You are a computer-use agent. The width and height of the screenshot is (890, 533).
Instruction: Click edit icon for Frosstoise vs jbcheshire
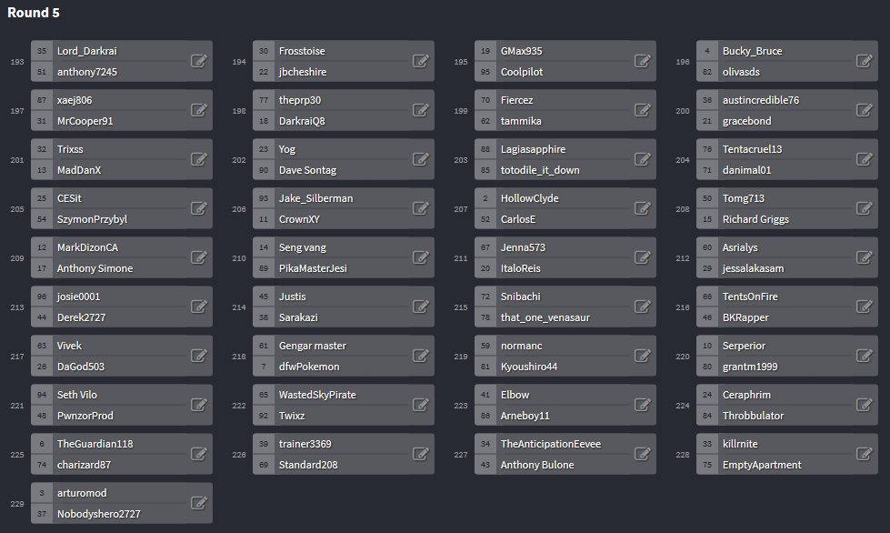[x=421, y=61]
